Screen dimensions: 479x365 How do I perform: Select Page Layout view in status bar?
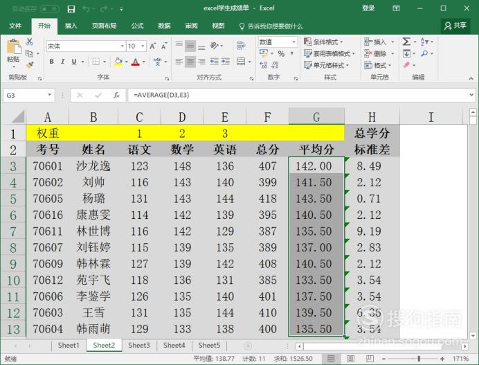(x=350, y=358)
